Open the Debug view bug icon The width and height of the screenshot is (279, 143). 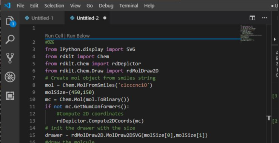point(10,77)
